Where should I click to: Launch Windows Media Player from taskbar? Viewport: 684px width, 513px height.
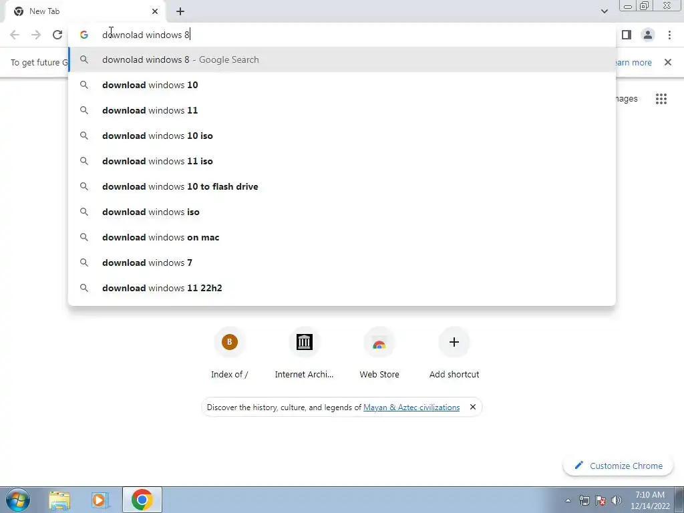100,500
